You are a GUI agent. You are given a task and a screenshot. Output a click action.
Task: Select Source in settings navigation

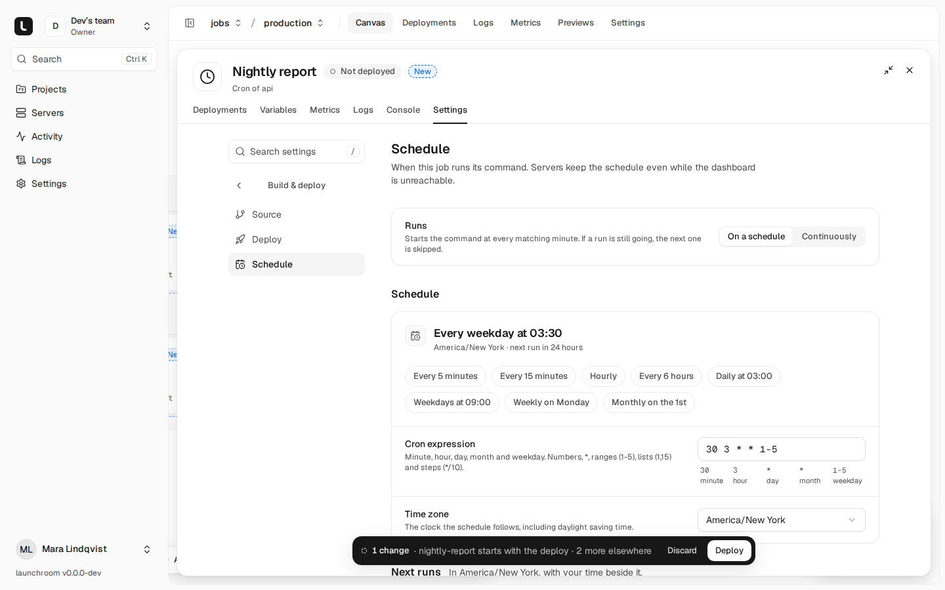click(x=297, y=214)
